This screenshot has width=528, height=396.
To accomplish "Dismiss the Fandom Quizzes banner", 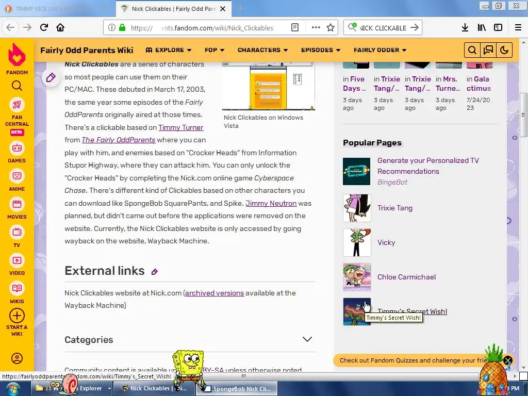I will point(508,360).
